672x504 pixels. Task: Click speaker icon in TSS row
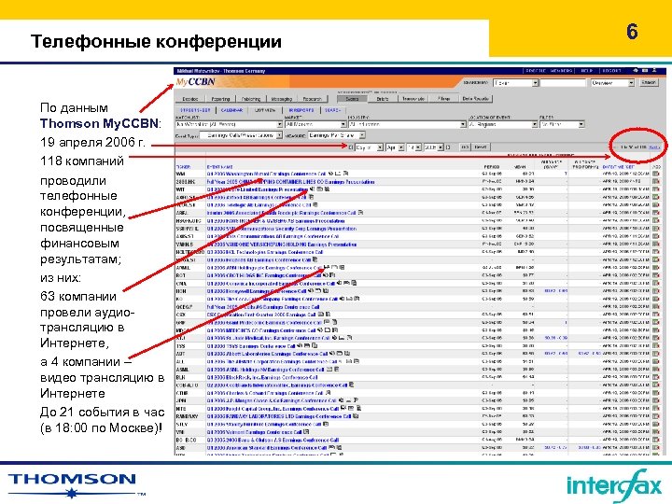coord(300,345)
